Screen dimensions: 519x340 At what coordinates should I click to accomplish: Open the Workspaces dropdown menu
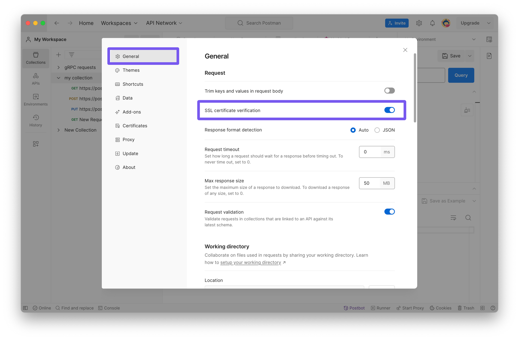pyautogui.click(x=119, y=23)
